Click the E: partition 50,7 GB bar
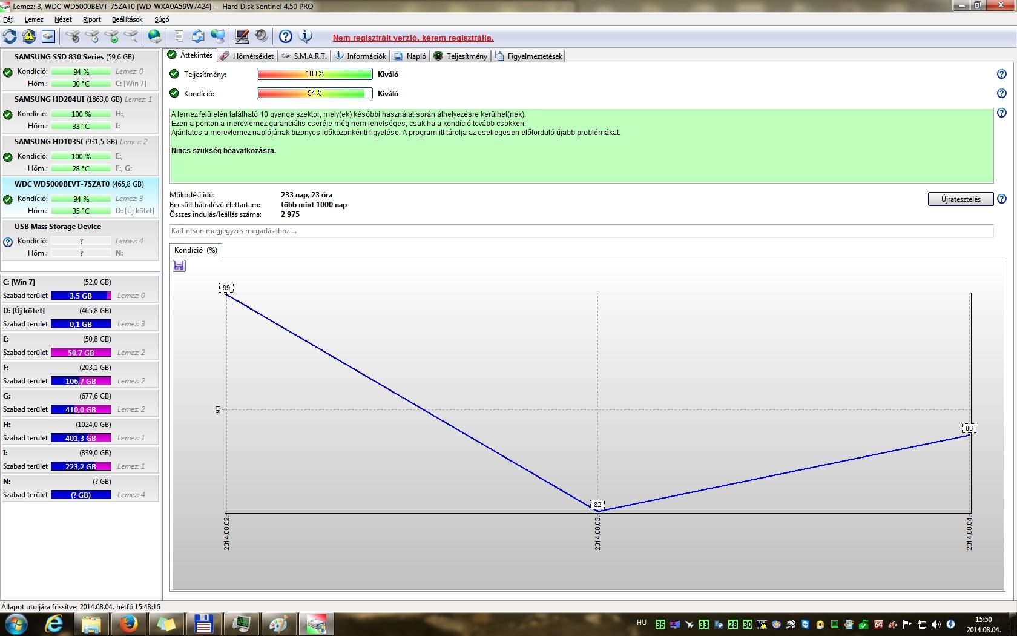This screenshot has width=1017, height=636. (81, 353)
